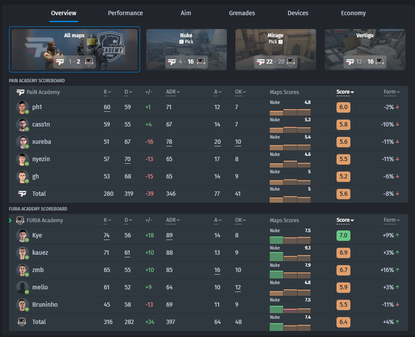This screenshot has width=415, height=337.
Task: Sort FURIA Academy table by A
Action: (218, 220)
